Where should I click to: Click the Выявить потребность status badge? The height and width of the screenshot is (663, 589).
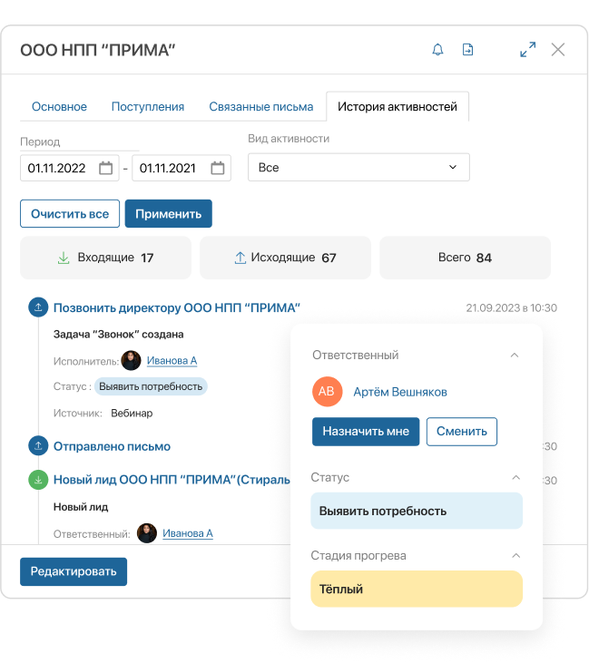(151, 386)
